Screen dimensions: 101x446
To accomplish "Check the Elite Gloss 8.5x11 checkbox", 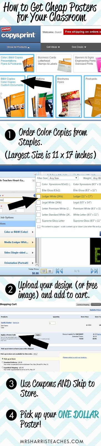I will (39, 190).
